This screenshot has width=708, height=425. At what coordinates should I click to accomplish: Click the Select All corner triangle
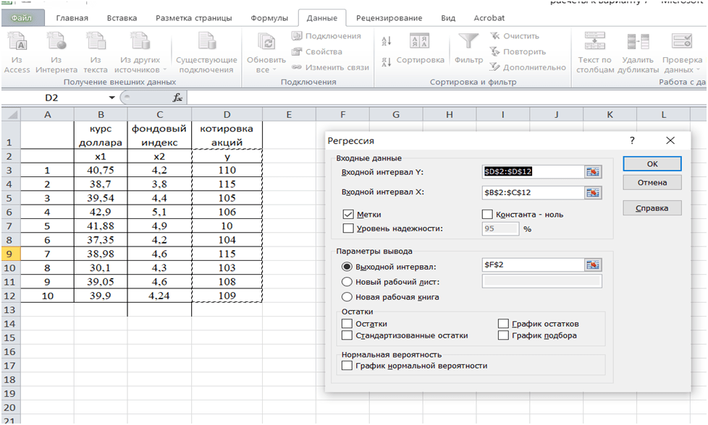point(11,114)
